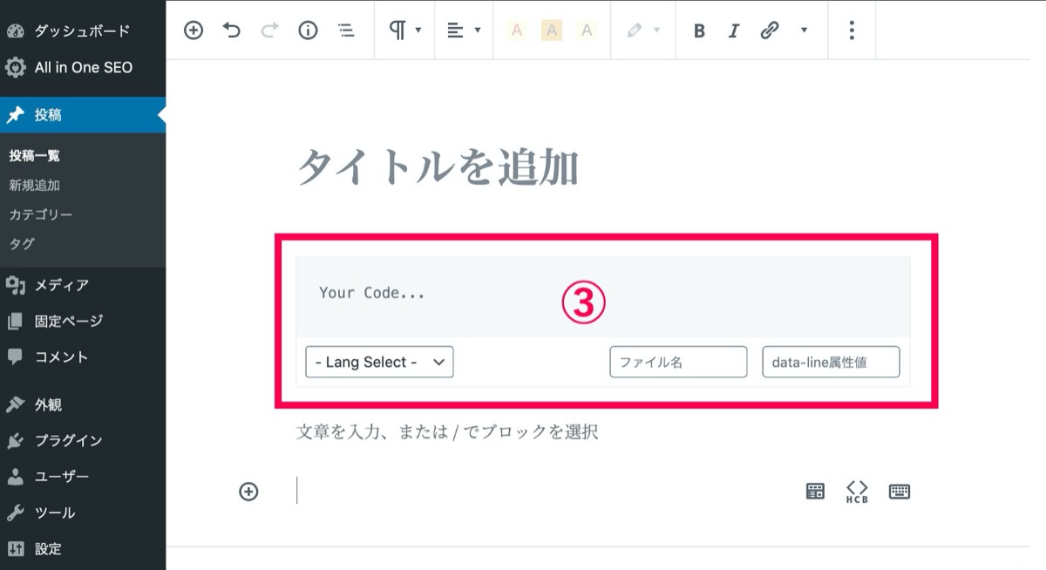Viewport: 1046px width, 570px height.
Task: Open the 外観 menu
Action: [82, 405]
